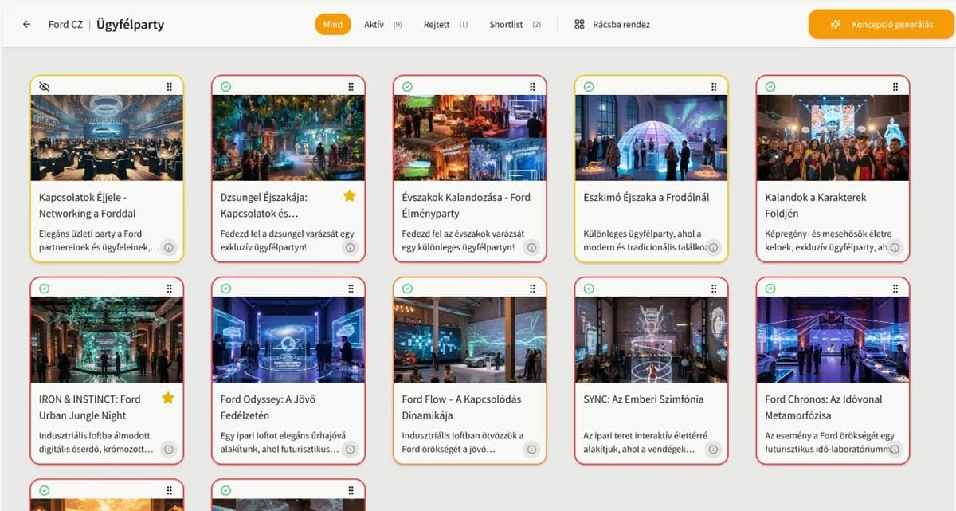
Task: Open info icon on Ford Chronos card
Action: pos(895,449)
